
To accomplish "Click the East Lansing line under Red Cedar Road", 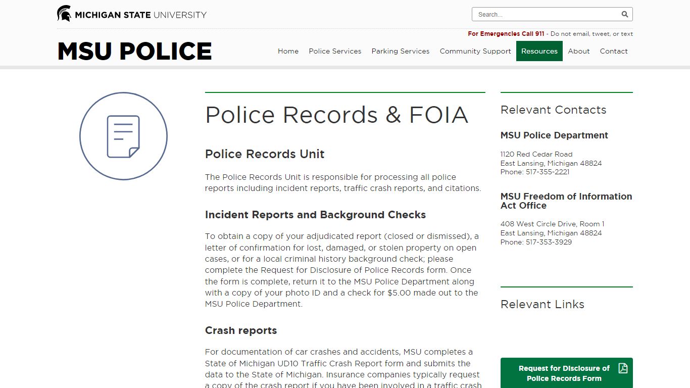I will click(551, 163).
